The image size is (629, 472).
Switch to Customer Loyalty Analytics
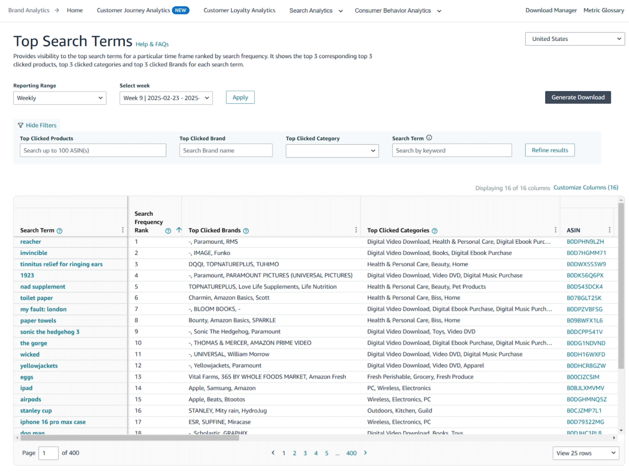point(240,10)
